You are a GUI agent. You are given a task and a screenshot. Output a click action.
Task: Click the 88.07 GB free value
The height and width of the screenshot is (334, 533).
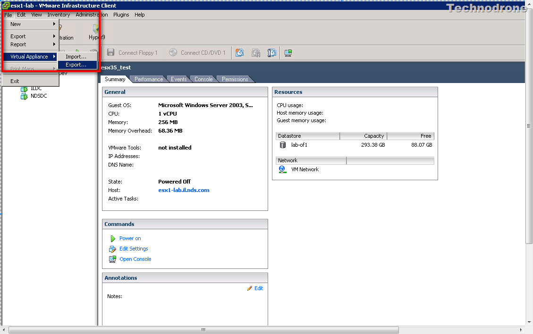coord(422,145)
